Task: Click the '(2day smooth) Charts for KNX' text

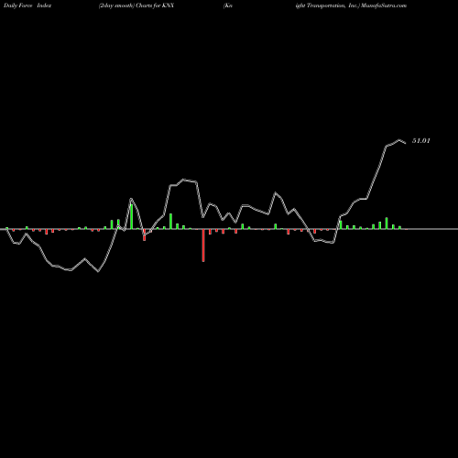Action: pyautogui.click(x=136, y=5)
